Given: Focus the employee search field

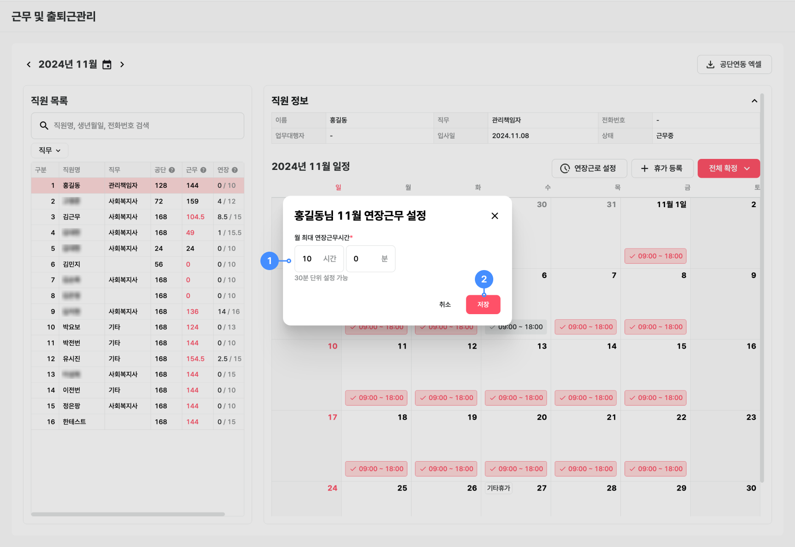Looking at the screenshot, I should (138, 125).
